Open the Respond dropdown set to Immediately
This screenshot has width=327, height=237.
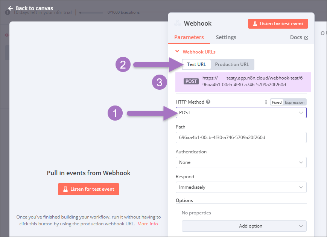241,187
